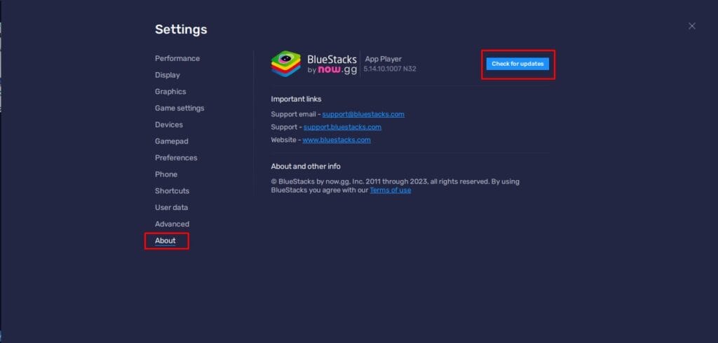Screen dimensions: 718x343
Task: Open the Terms of use link
Action: 390,190
